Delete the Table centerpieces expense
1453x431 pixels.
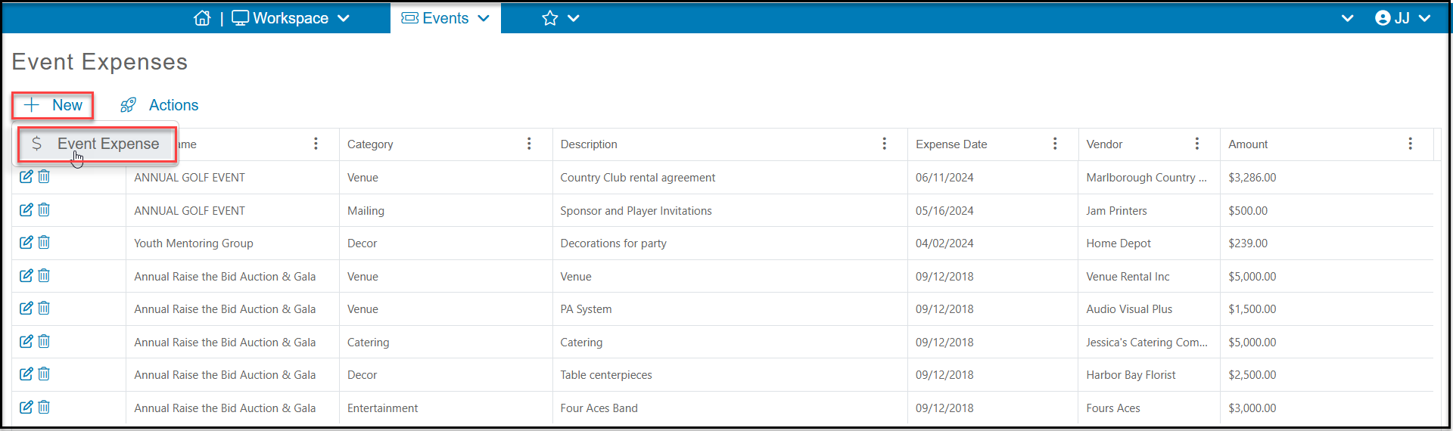click(x=44, y=374)
